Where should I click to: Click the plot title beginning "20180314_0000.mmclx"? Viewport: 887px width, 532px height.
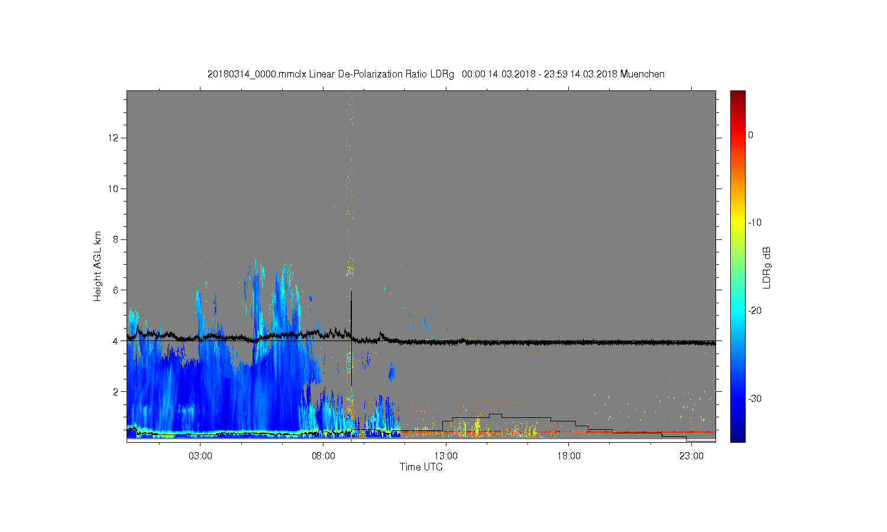click(436, 74)
